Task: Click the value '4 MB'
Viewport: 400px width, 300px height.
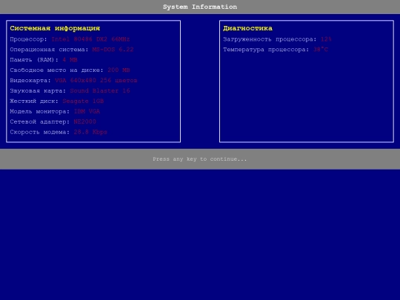Action: coord(70,60)
